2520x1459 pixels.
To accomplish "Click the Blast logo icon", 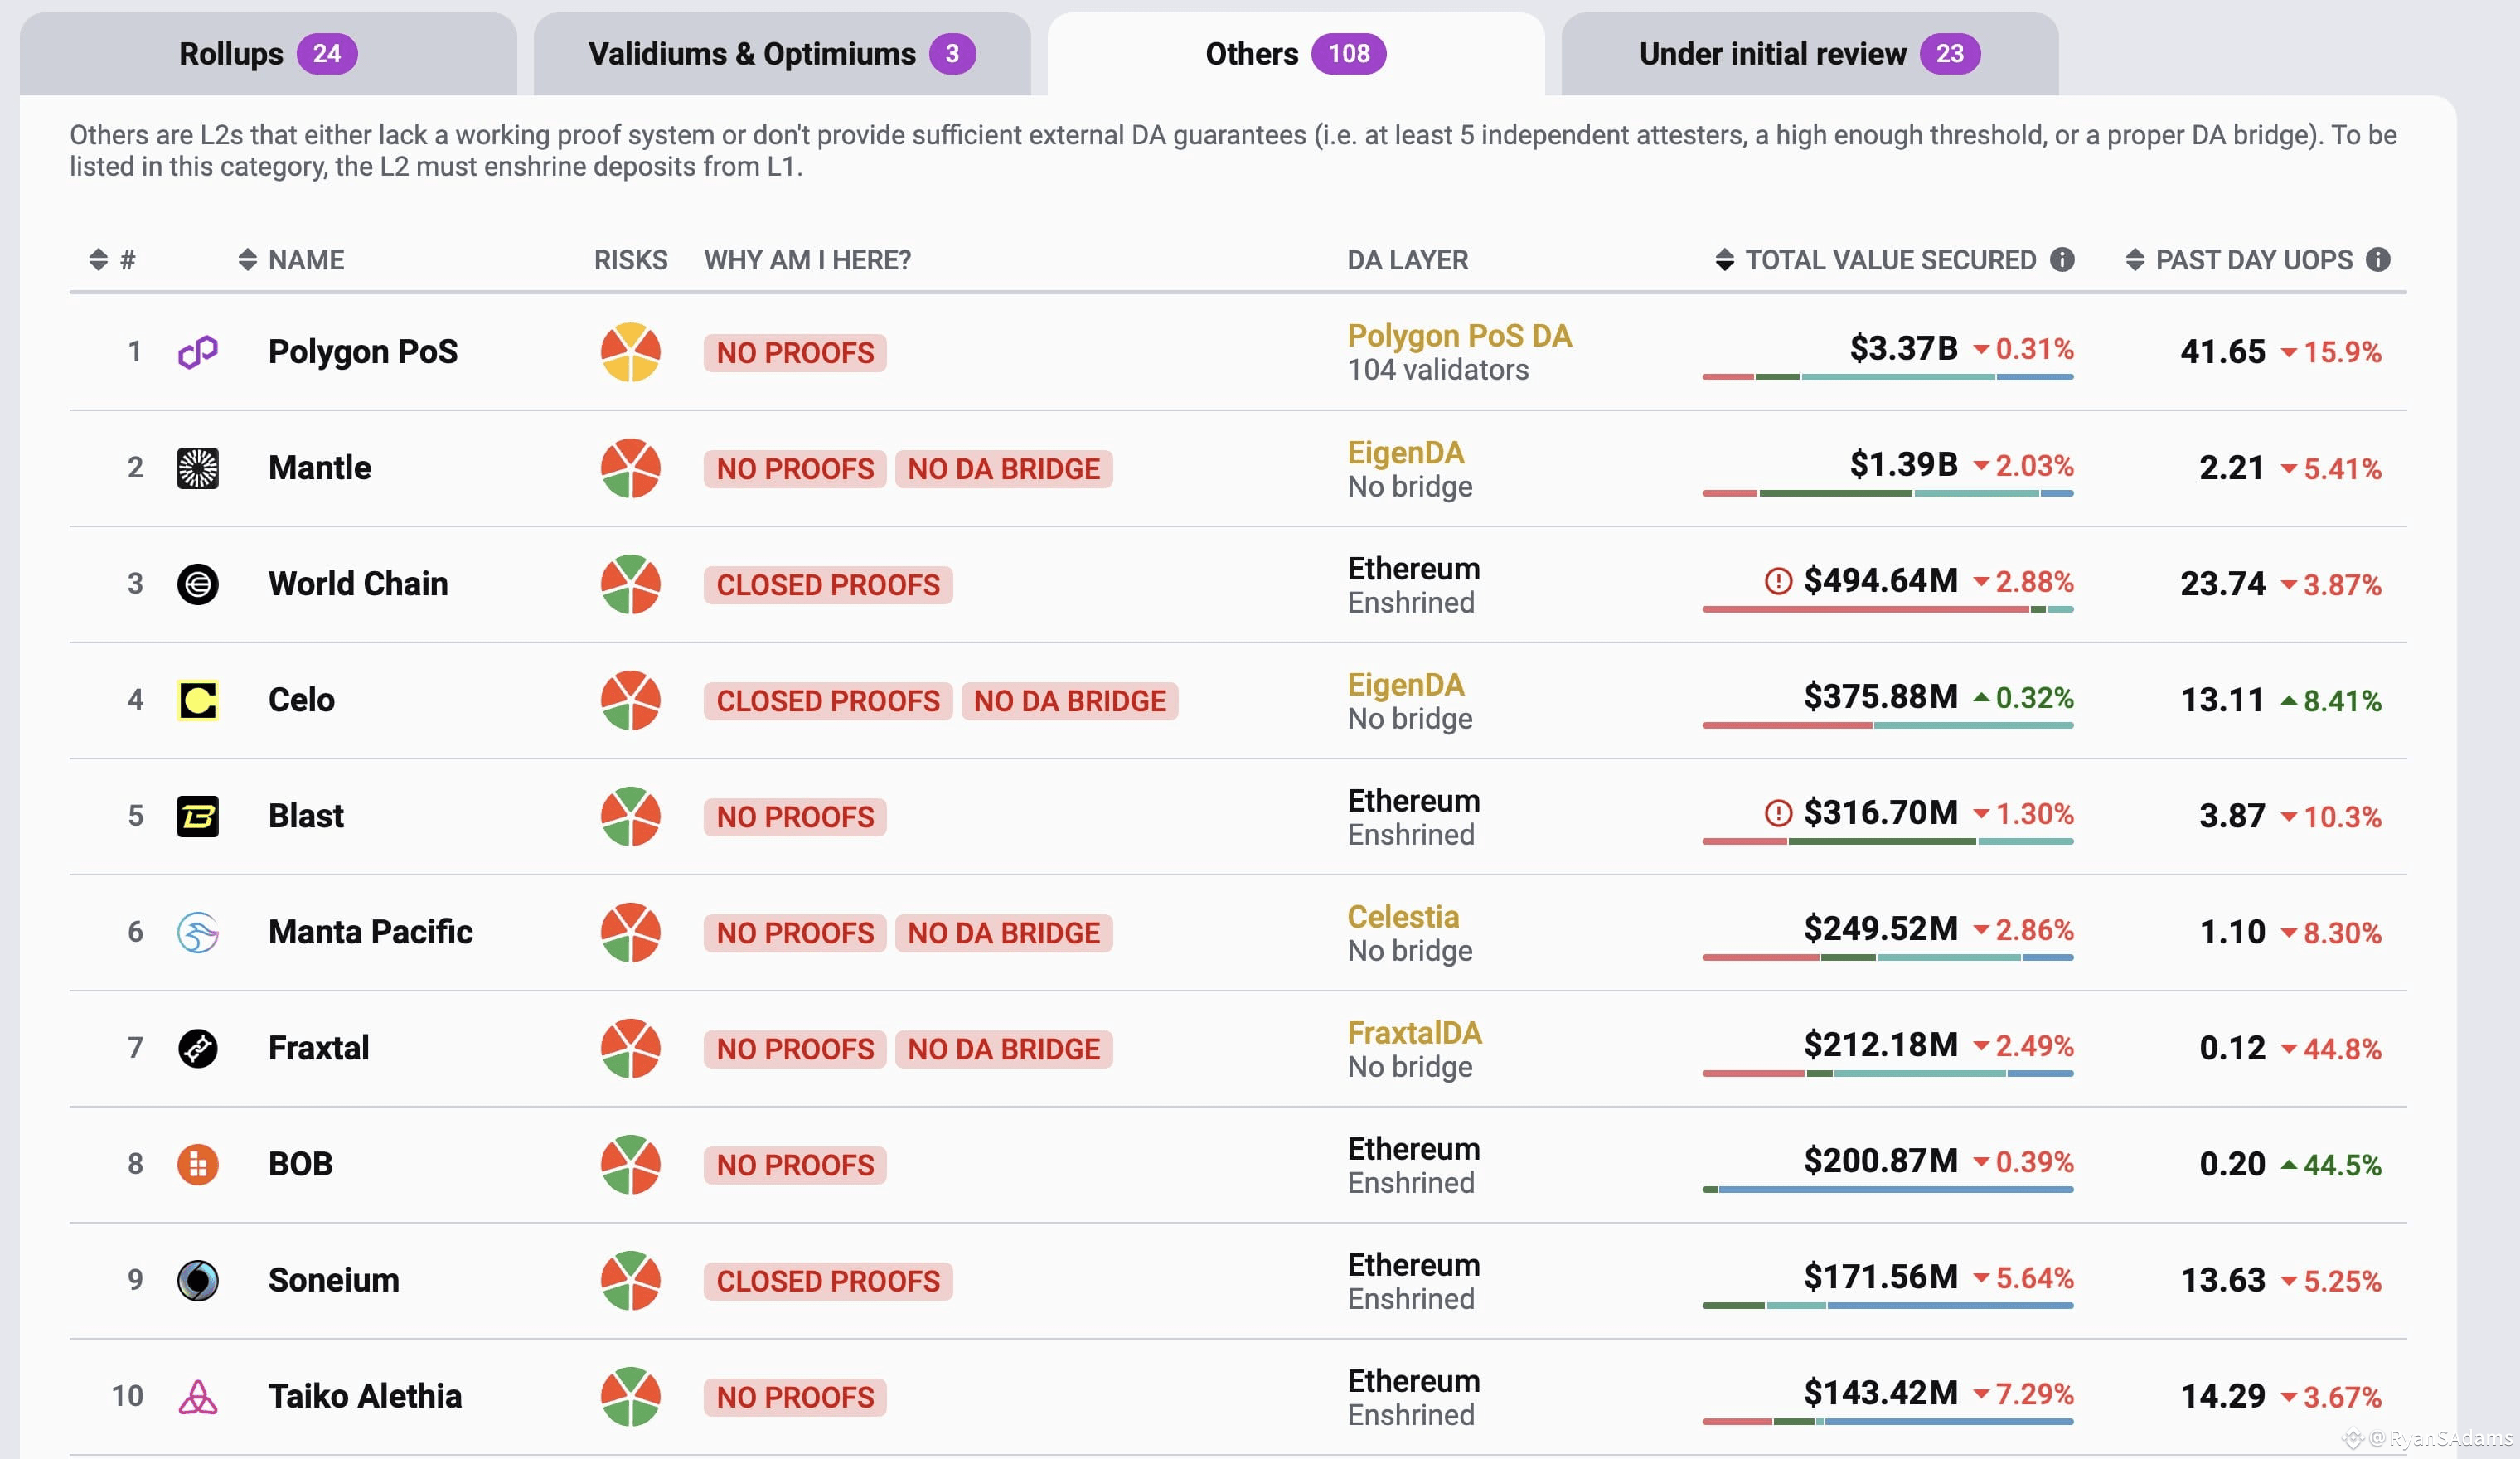I will (x=198, y=816).
